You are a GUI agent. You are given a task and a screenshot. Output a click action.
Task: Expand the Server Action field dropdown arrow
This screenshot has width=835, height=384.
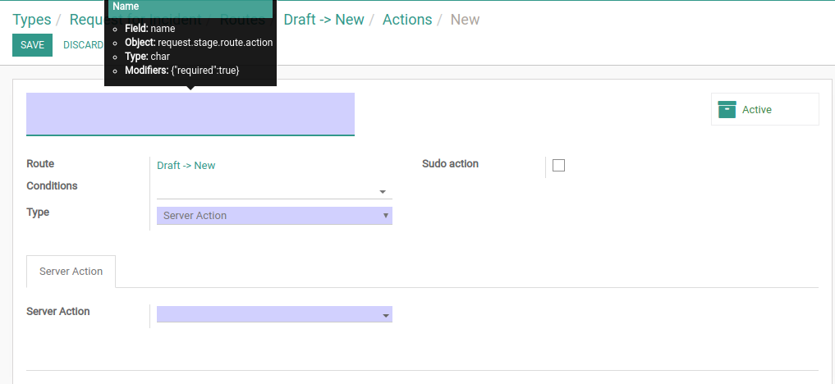[386, 316]
